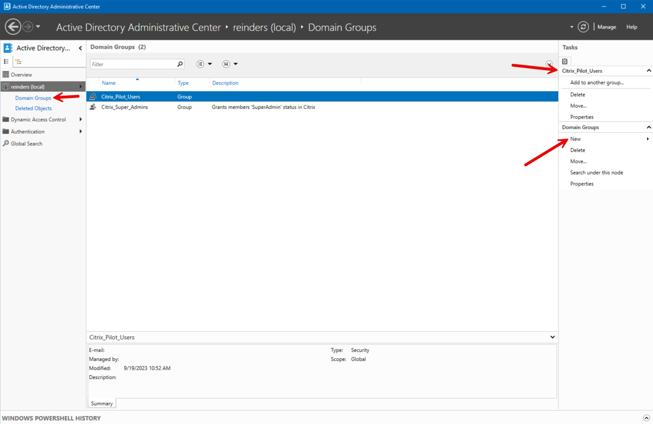653x424 pixels.
Task: Collapse the Active Directory navigation pane
Action: pyautogui.click(x=80, y=48)
